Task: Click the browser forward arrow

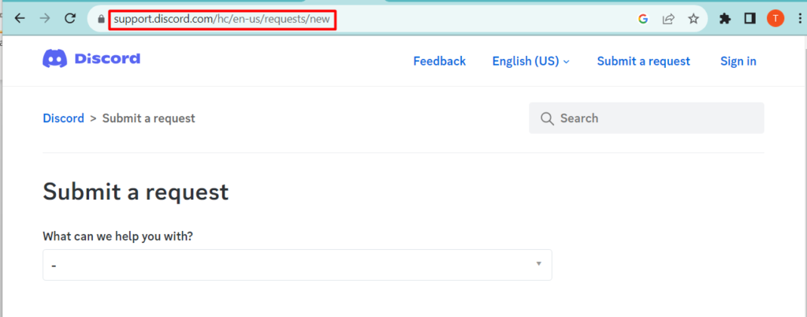Action: pyautogui.click(x=45, y=19)
